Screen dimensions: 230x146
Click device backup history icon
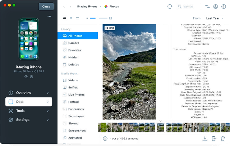pos(26,77)
